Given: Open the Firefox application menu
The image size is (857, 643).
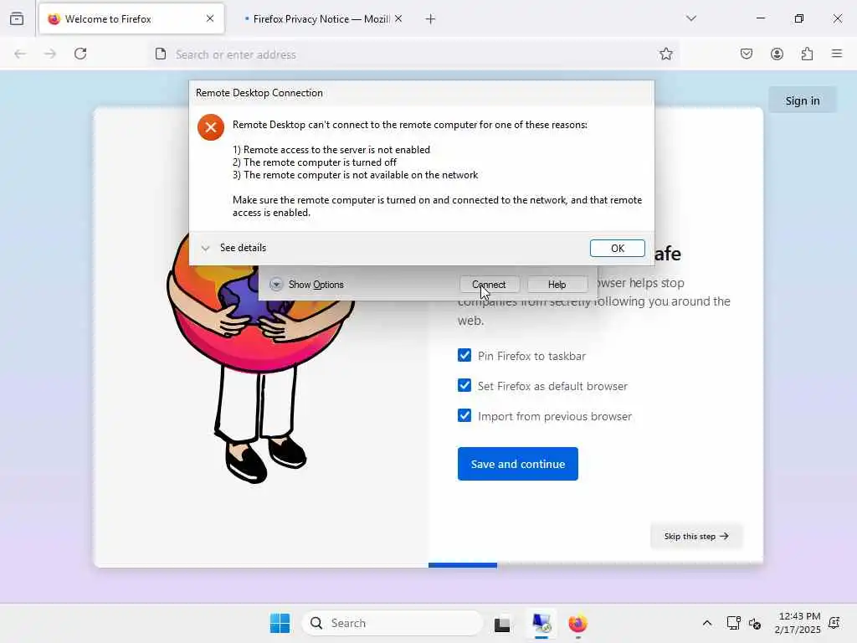Looking at the screenshot, I should (x=837, y=54).
